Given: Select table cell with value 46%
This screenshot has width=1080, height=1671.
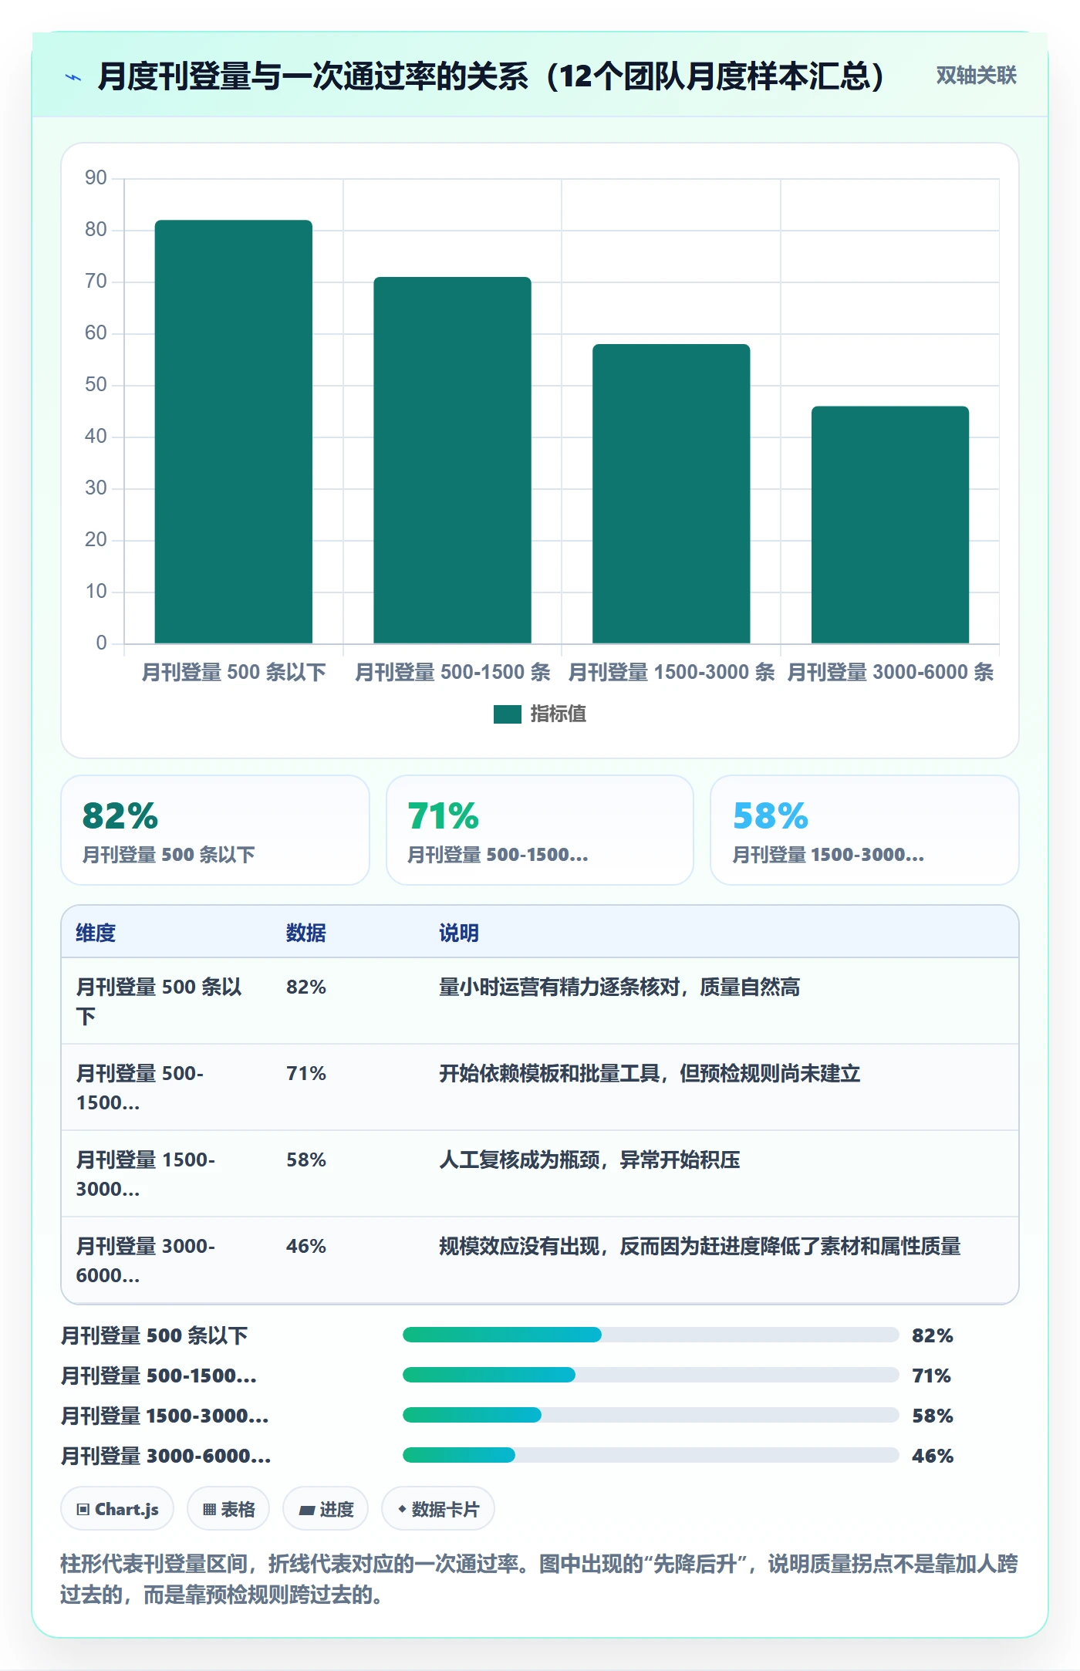Looking at the screenshot, I should [x=306, y=1247].
